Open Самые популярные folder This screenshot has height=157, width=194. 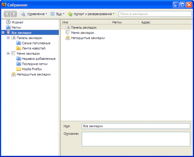(x=36, y=43)
